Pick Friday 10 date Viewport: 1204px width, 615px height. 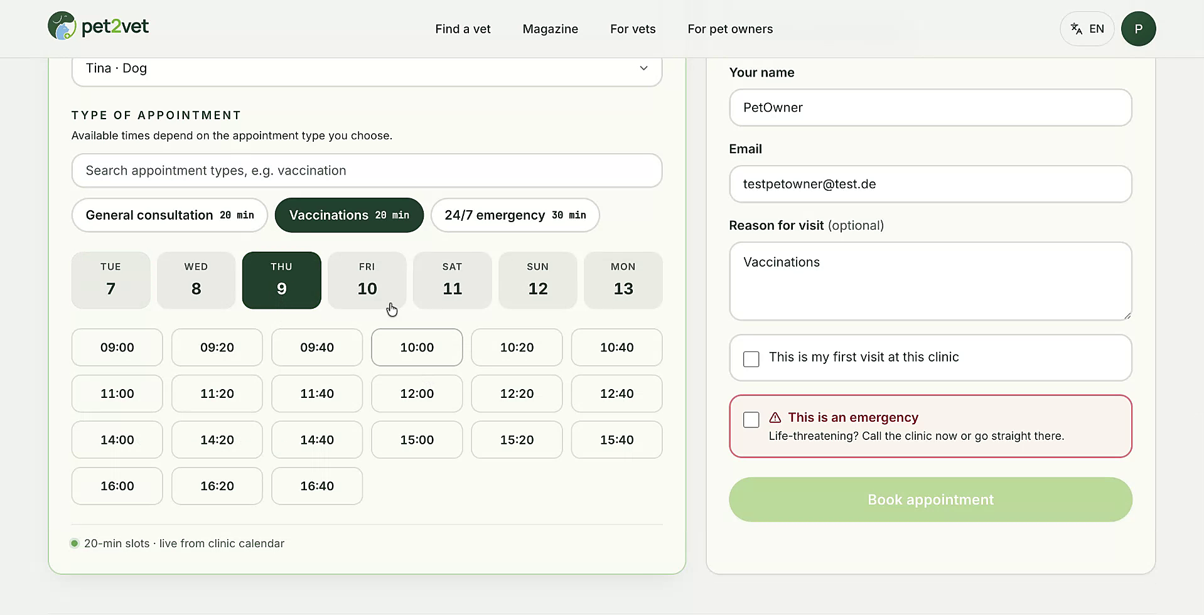[367, 280]
